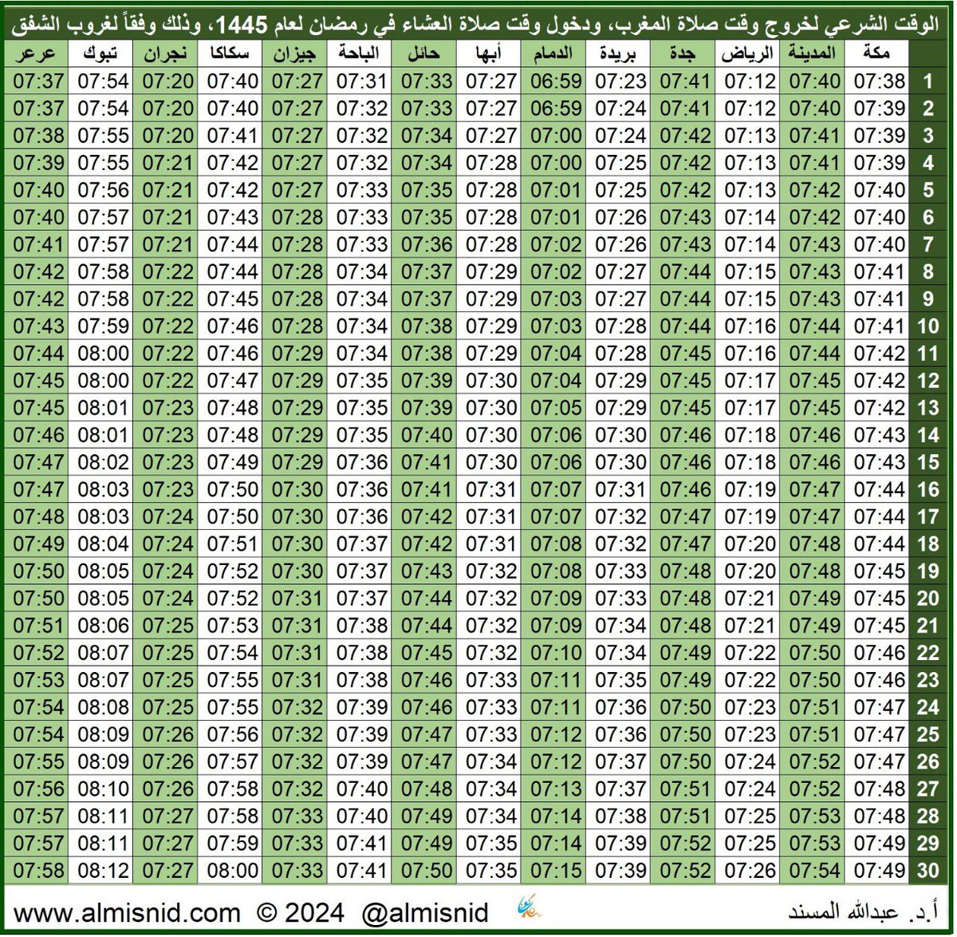This screenshot has width=957, height=937.
Task: Select the تبوك column header
Action: point(102,54)
